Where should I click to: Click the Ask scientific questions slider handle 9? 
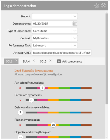coord(42,88)
